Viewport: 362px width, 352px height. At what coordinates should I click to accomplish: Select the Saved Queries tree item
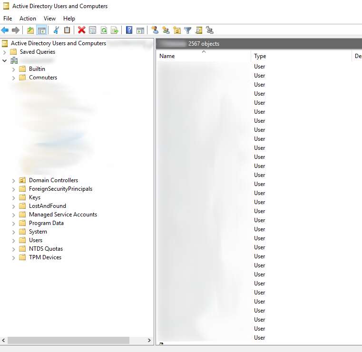coord(38,52)
